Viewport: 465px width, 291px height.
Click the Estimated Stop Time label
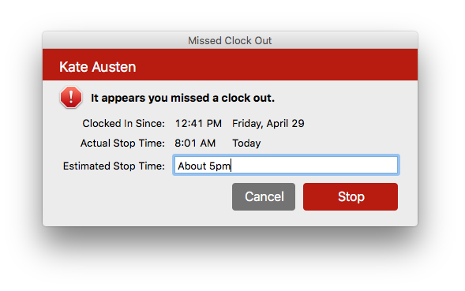(x=114, y=166)
